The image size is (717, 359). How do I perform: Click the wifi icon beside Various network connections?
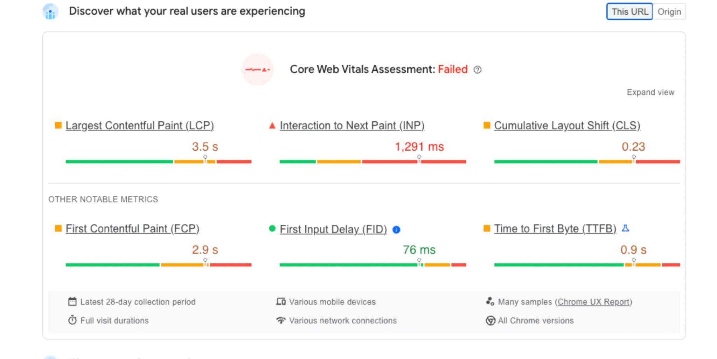tap(281, 320)
